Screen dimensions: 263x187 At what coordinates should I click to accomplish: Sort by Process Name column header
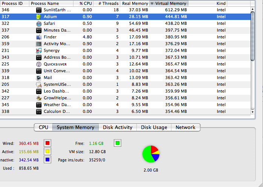(51, 3)
